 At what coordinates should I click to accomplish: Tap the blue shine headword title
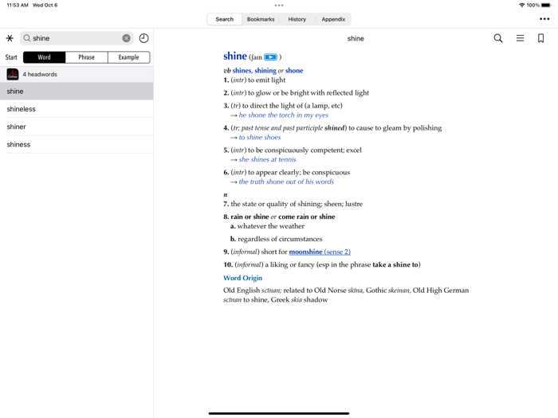click(x=235, y=57)
